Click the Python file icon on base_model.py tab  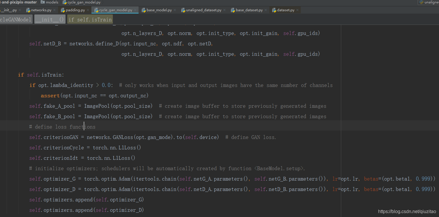[144, 10]
